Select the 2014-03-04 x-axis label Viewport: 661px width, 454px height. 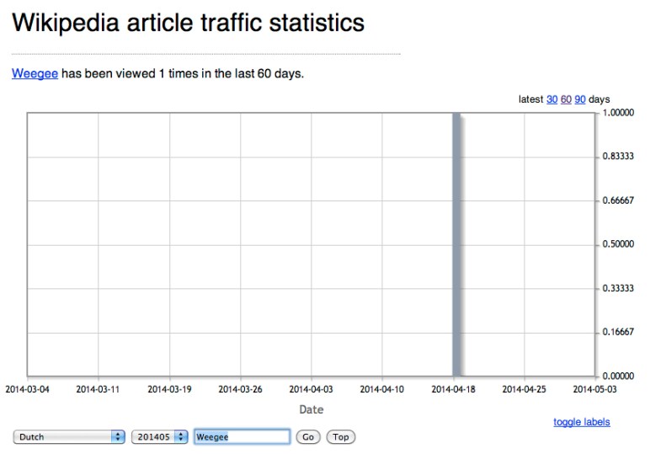(x=28, y=389)
